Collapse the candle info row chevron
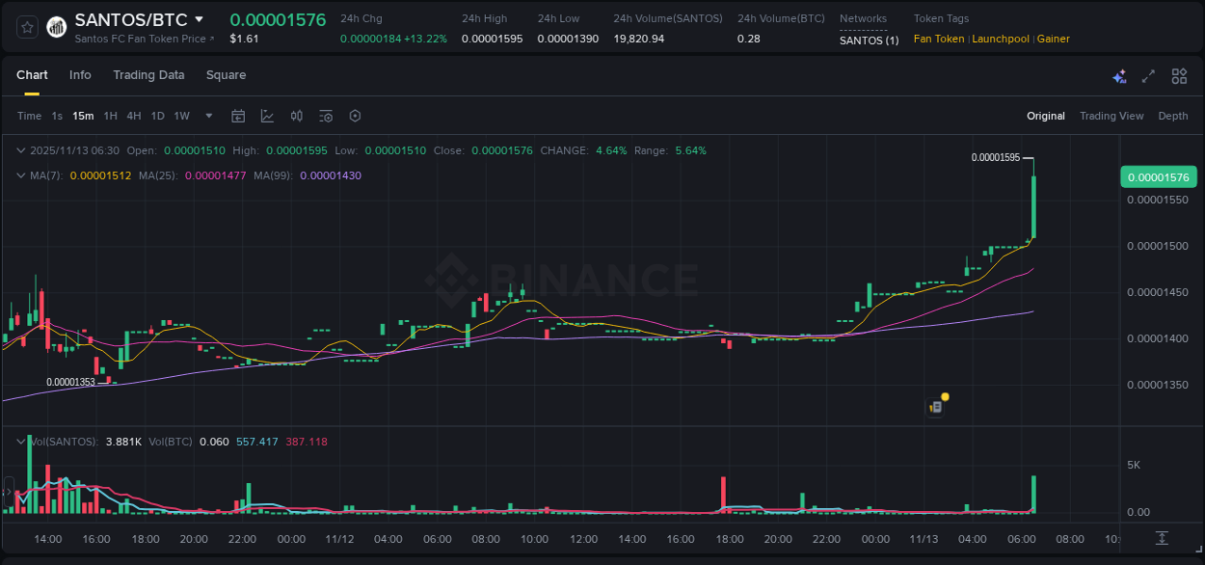This screenshot has height=565, width=1205. click(x=20, y=150)
